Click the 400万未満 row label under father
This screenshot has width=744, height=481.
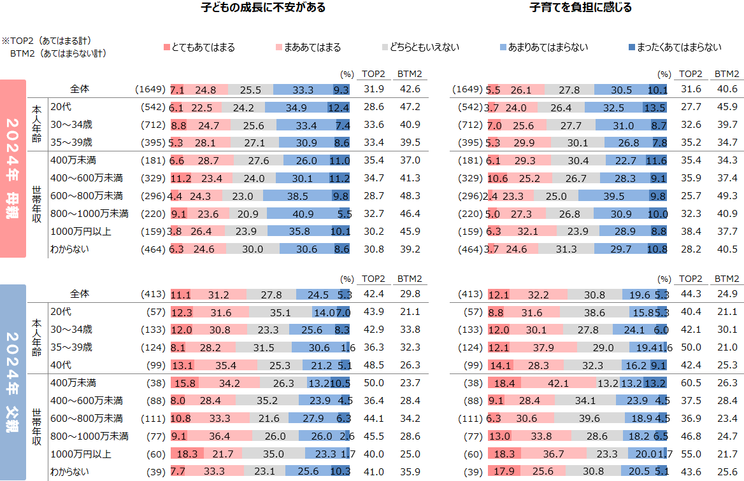pyautogui.click(x=73, y=383)
